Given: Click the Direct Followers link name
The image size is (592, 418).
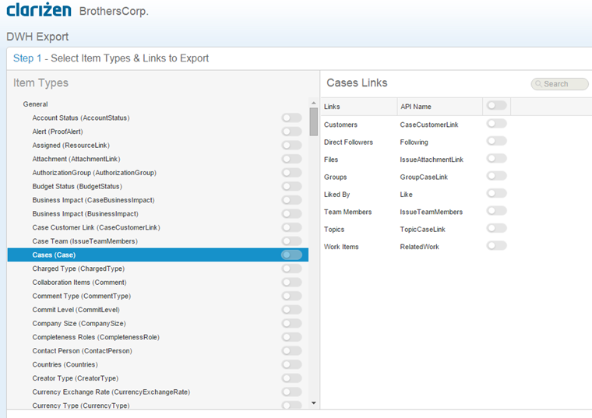Looking at the screenshot, I should [348, 142].
